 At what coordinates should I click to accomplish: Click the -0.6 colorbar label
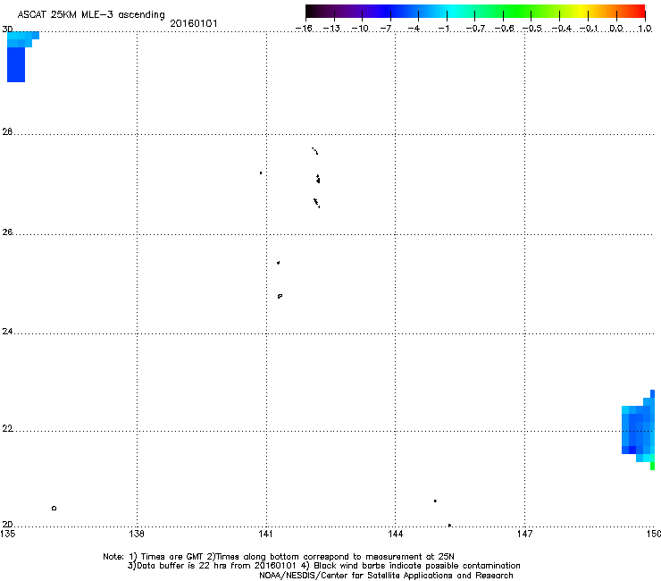[504, 29]
